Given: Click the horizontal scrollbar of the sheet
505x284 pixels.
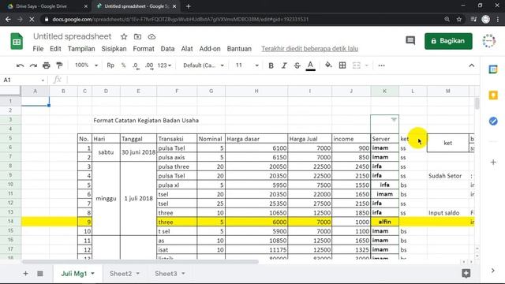Looking at the screenshot, I should tap(140, 262).
